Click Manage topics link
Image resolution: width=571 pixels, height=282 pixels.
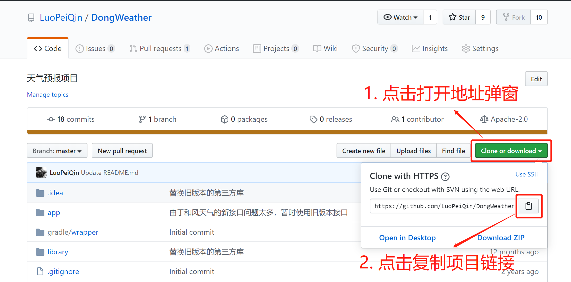48,95
